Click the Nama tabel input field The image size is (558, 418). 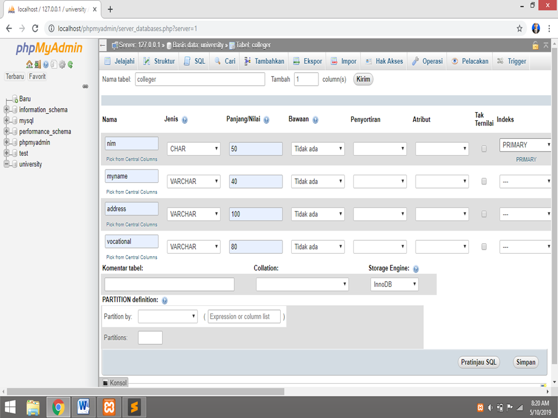(199, 79)
